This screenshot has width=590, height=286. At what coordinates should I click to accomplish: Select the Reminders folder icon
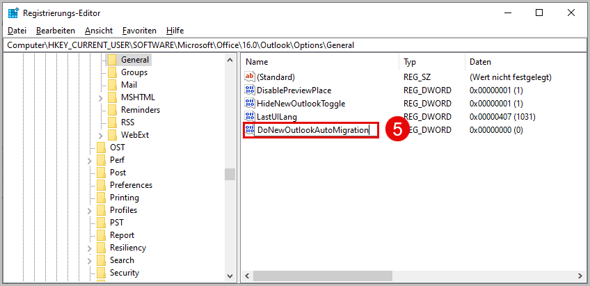(x=112, y=109)
